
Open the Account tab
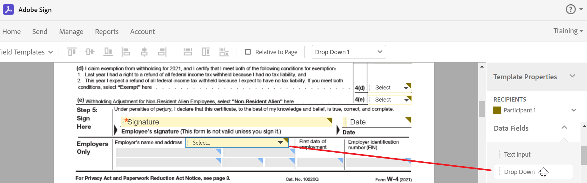(x=142, y=32)
